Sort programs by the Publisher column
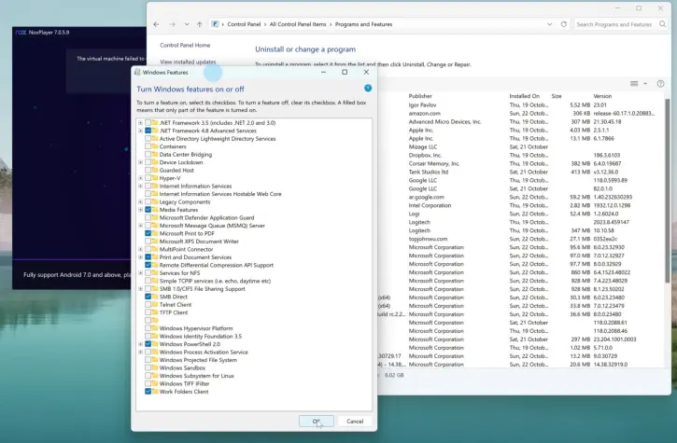The image size is (677, 443). click(420, 95)
